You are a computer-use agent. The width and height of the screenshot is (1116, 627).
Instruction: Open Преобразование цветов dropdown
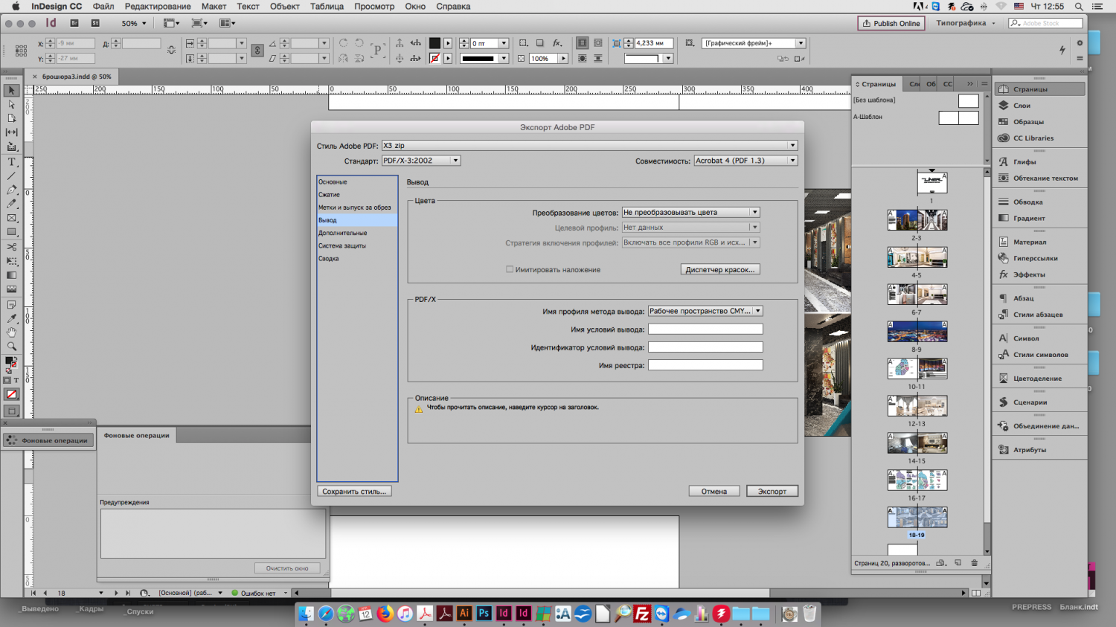(690, 213)
